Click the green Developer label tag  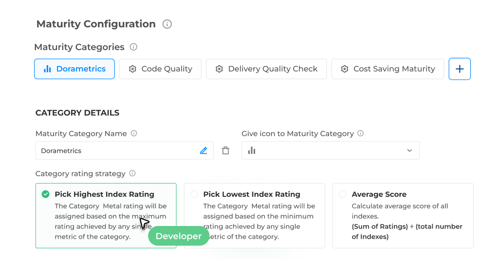click(178, 236)
